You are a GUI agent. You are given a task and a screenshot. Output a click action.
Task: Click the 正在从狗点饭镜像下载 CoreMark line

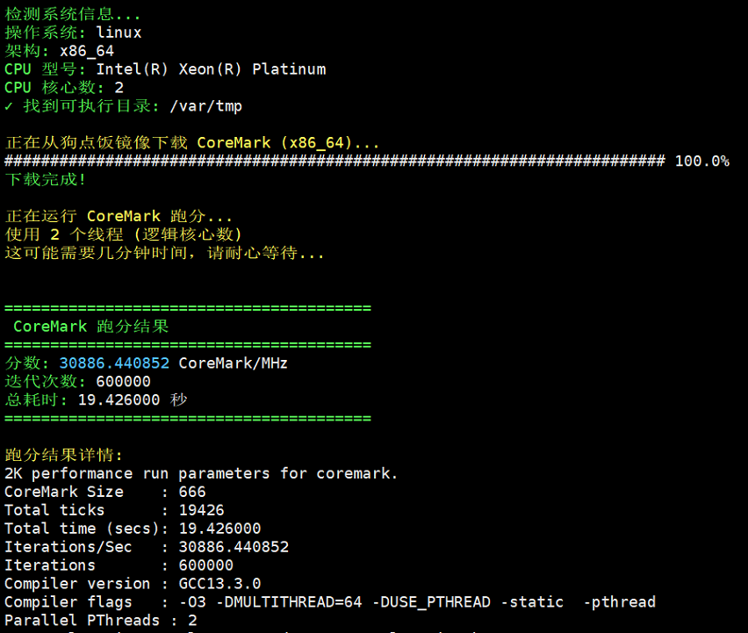(192, 143)
